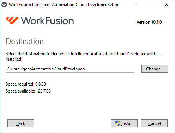Screen dimensions: 175x133
Task: Click the Space available: 122.7GB text
Action: pos(28,91)
